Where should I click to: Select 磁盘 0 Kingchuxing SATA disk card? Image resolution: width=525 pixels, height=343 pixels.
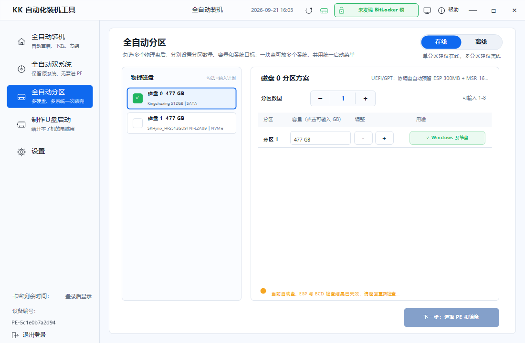(x=181, y=98)
